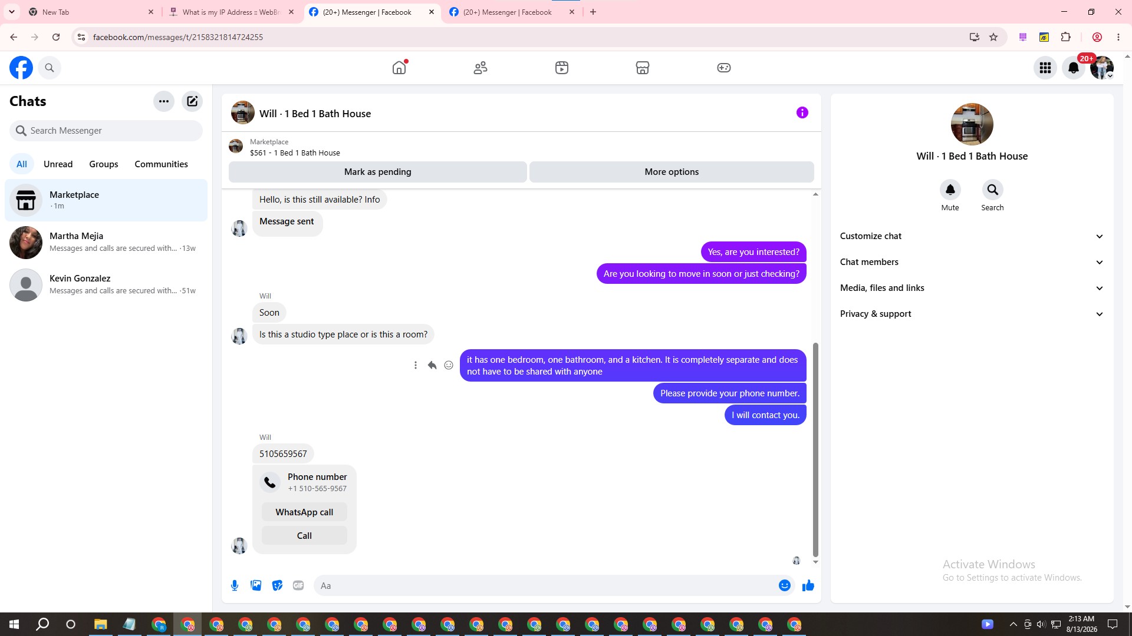Click the WhatsApp call button
Viewport: 1132px width, 636px height.
pos(304,512)
